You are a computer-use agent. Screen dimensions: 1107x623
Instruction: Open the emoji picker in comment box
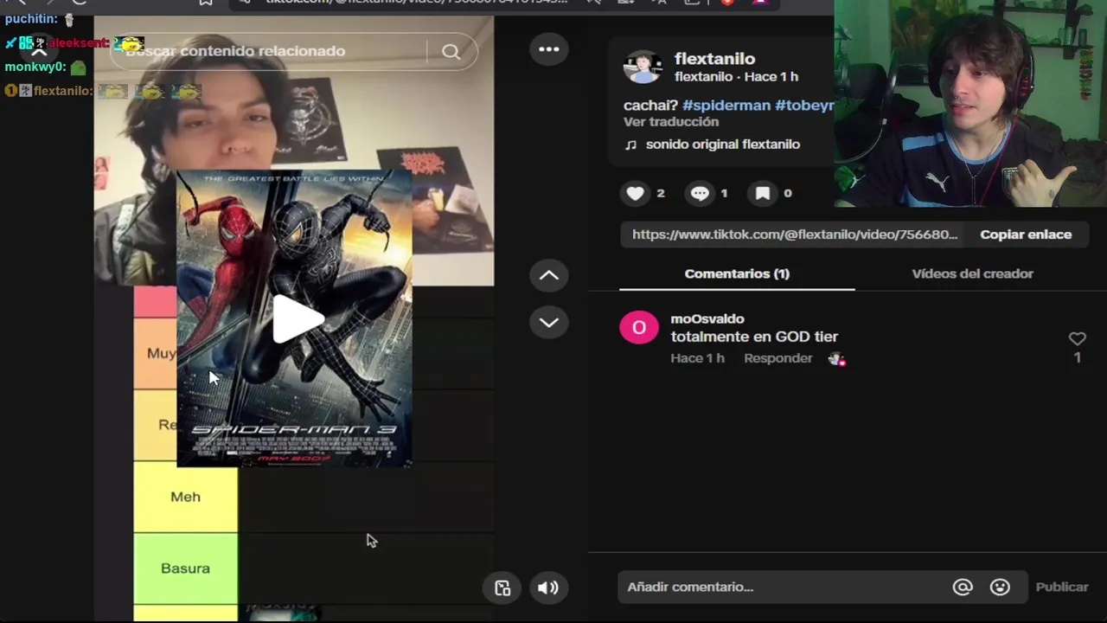1000,587
